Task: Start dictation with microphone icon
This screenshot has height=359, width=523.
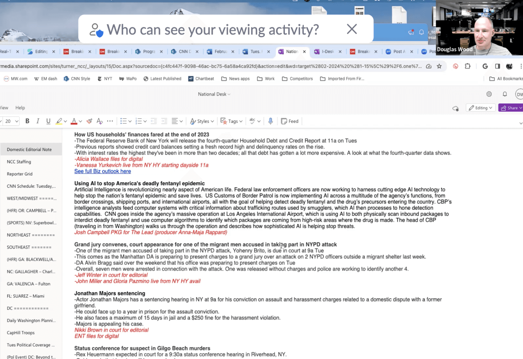Action: click(270, 121)
